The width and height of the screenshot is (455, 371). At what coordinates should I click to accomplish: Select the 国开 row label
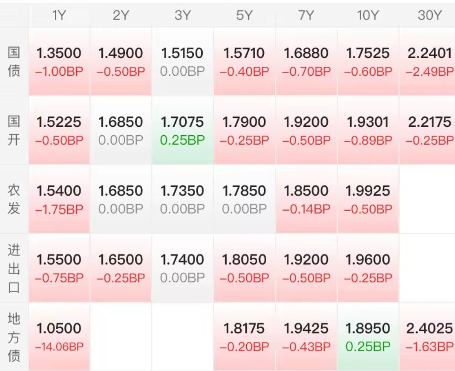point(14,131)
